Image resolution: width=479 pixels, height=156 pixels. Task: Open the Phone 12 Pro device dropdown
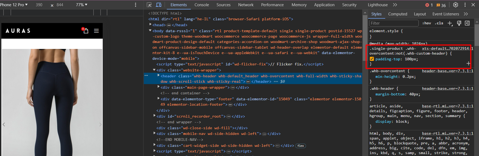click(14, 5)
